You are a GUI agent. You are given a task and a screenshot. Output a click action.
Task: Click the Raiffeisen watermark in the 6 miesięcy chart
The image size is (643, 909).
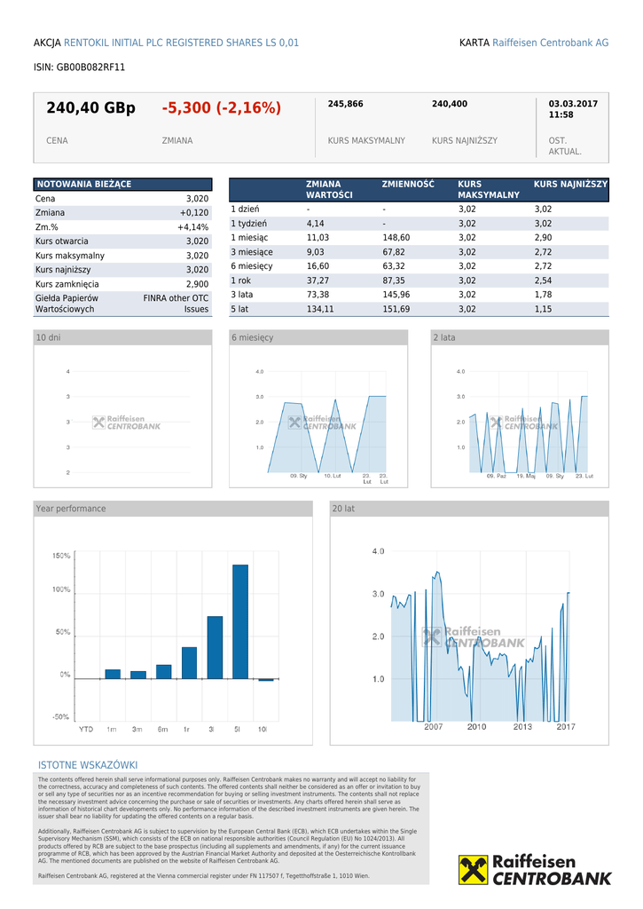pos(321,423)
